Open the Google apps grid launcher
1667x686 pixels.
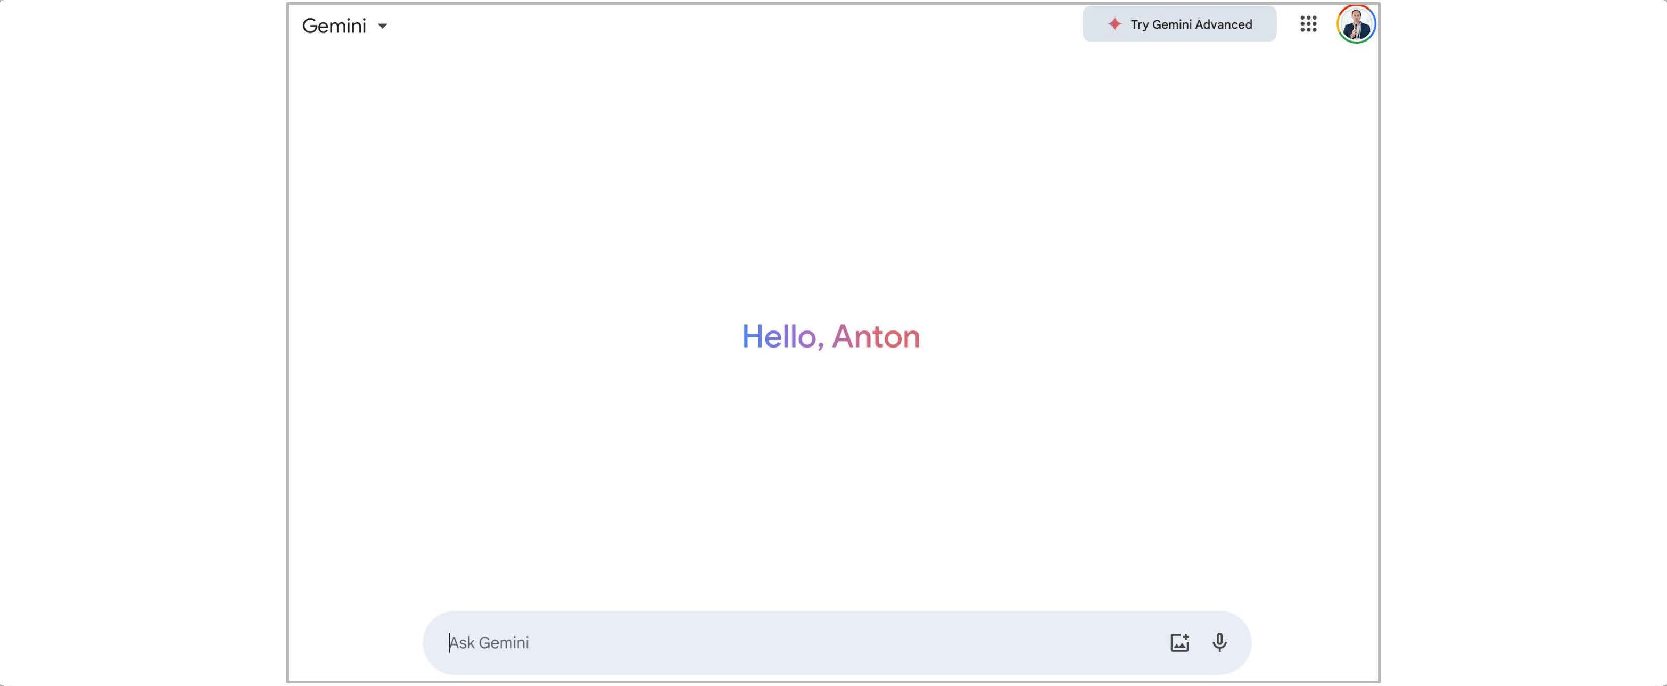coord(1308,24)
